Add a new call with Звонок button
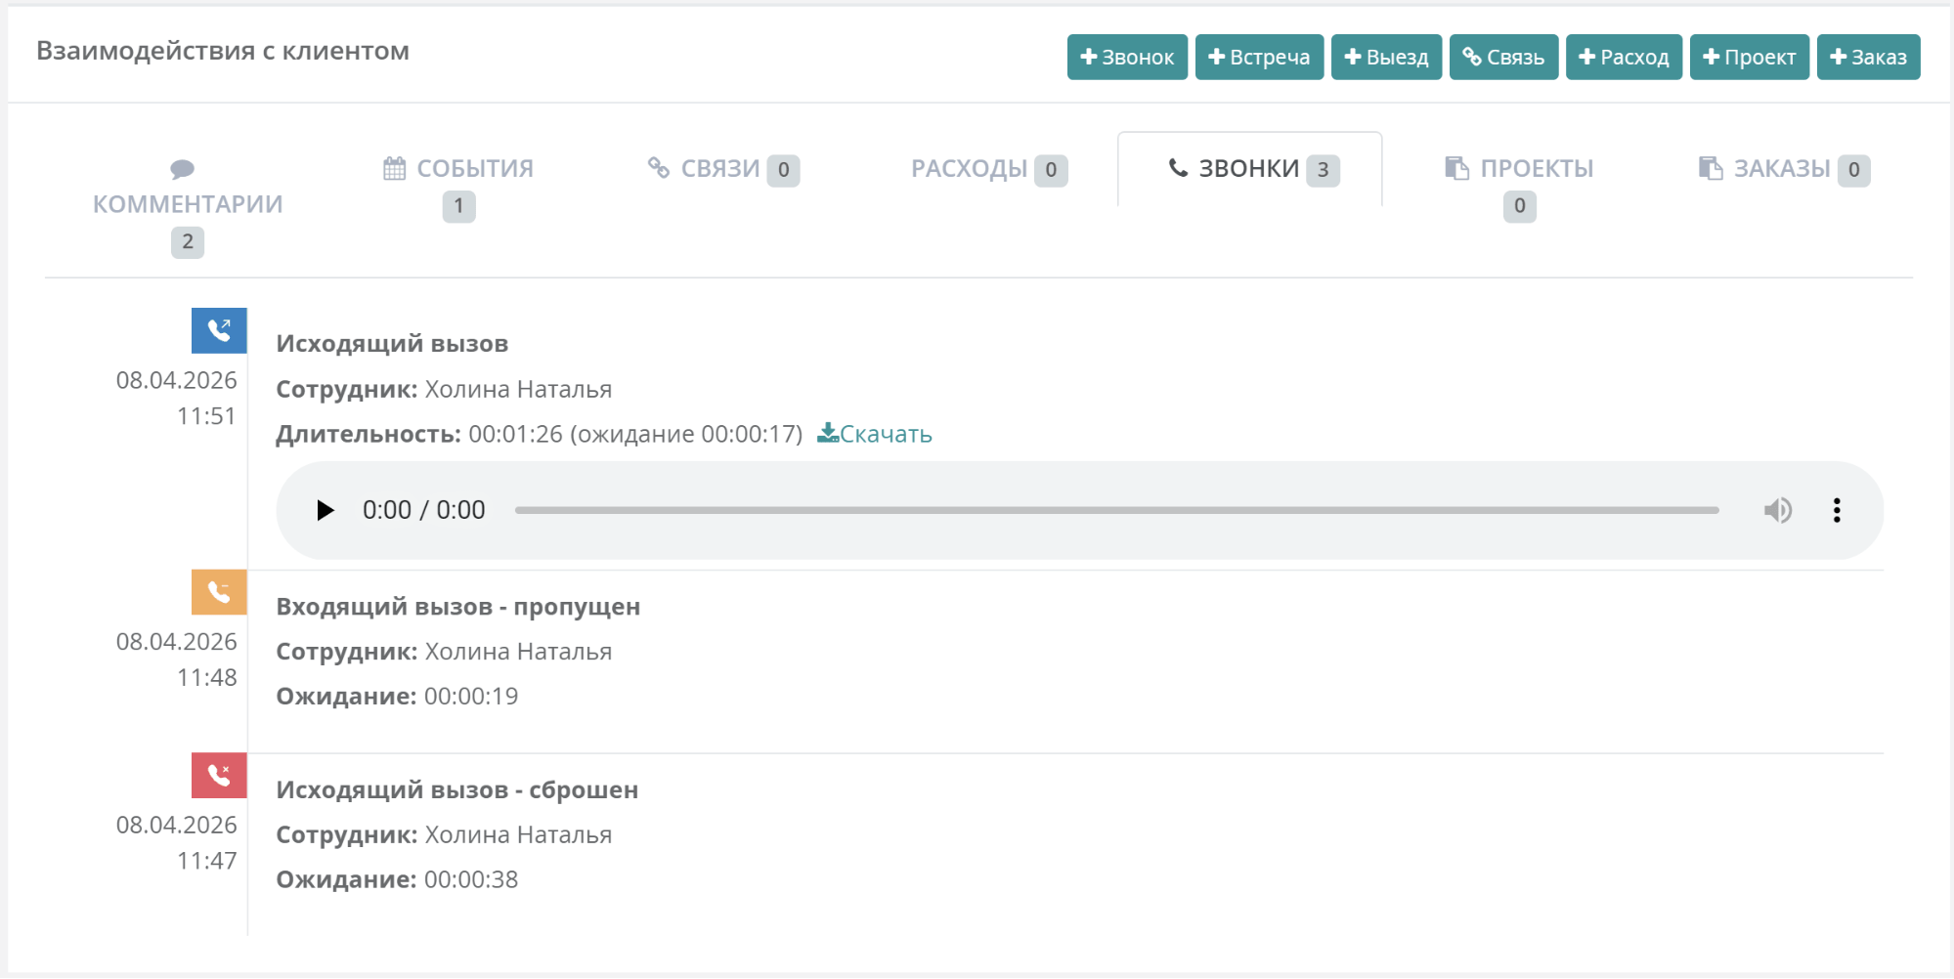This screenshot has width=1954, height=979. click(1127, 58)
